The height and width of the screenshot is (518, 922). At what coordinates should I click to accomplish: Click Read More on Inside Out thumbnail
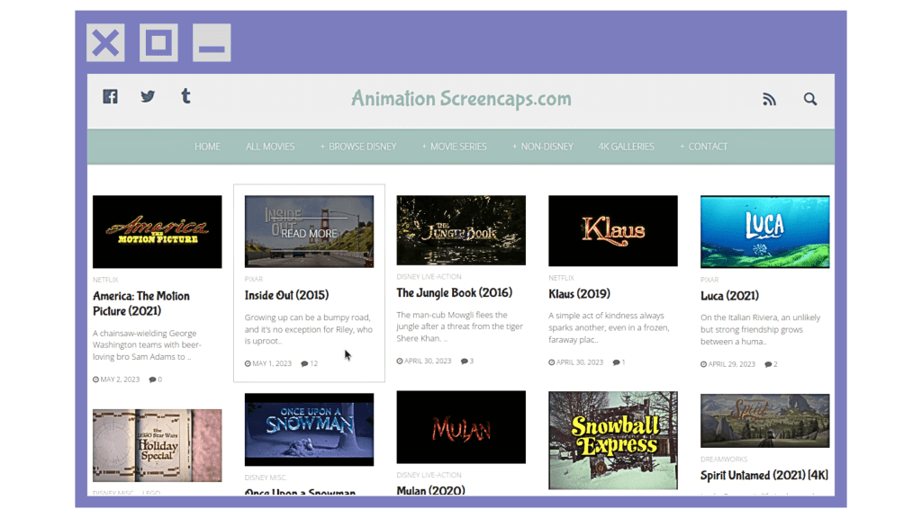click(309, 233)
